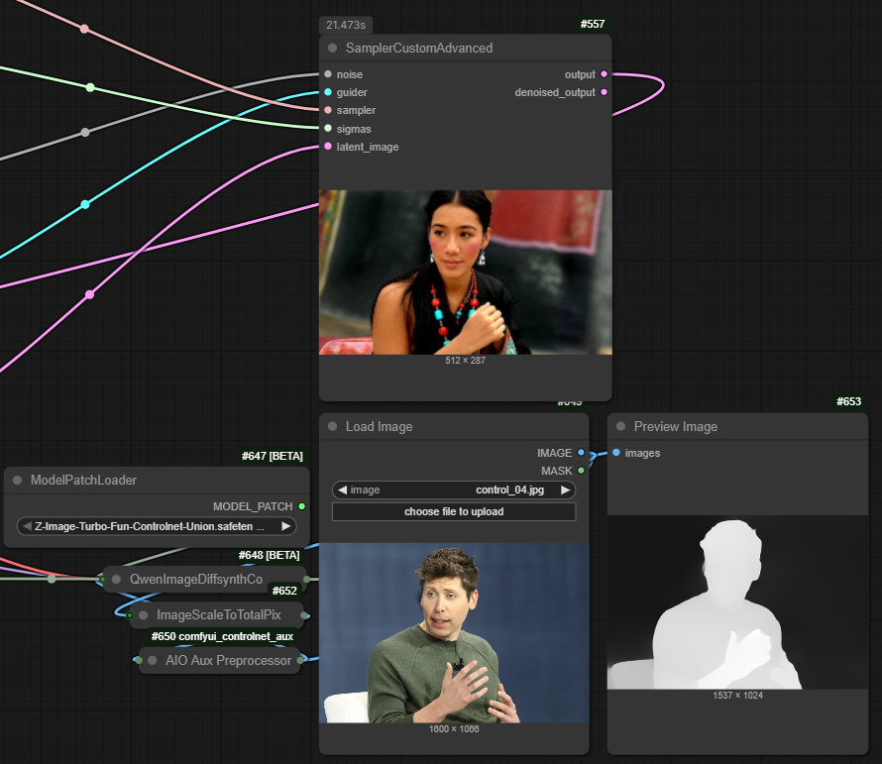882x764 pixels.
Task: Click choose file to upload button
Action: click(x=454, y=511)
